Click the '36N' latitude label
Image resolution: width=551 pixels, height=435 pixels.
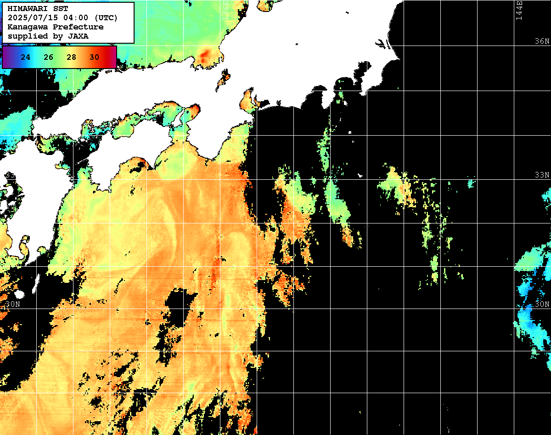542,41
